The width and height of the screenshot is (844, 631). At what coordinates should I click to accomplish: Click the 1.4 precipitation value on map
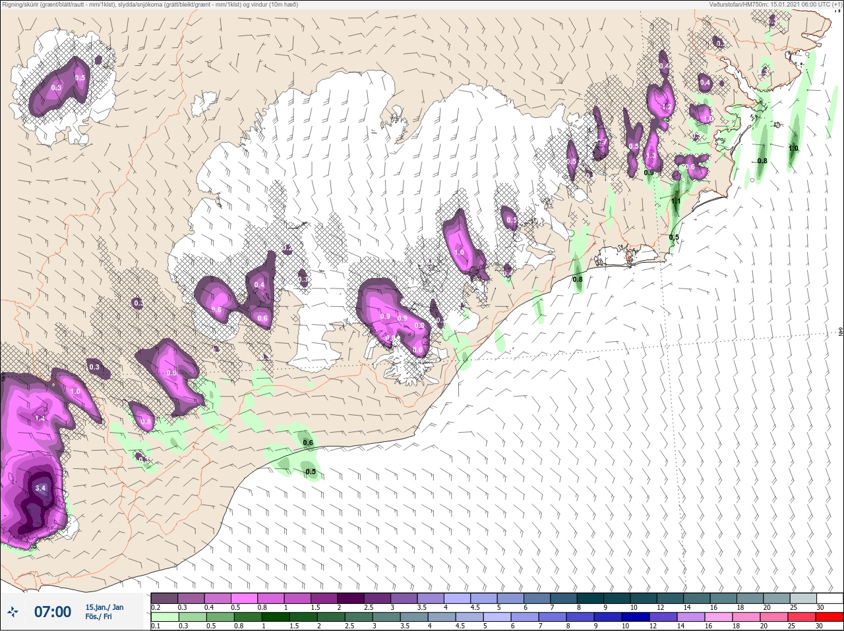click(40, 418)
